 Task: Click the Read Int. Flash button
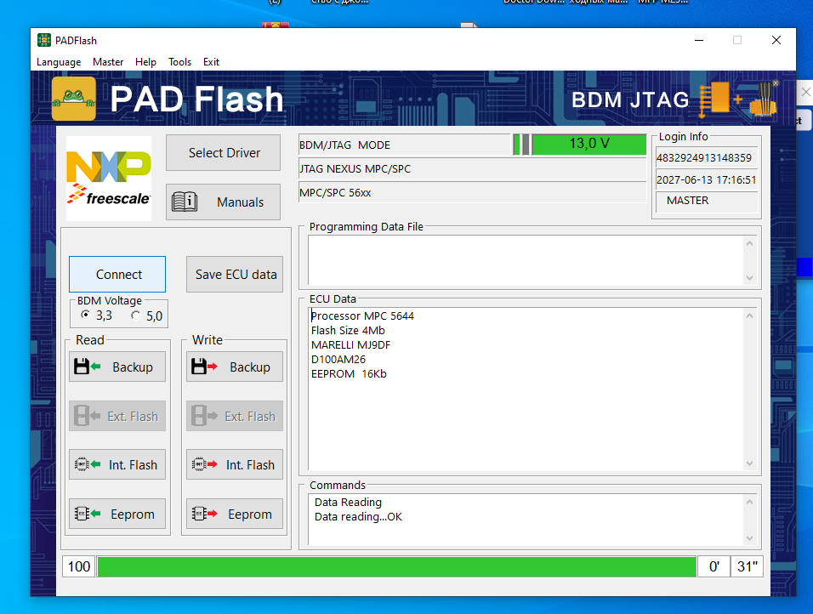tap(117, 464)
